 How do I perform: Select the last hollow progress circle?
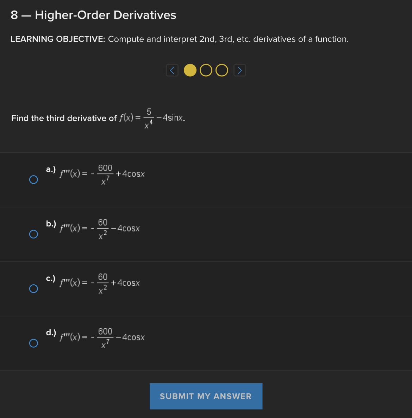[221, 70]
